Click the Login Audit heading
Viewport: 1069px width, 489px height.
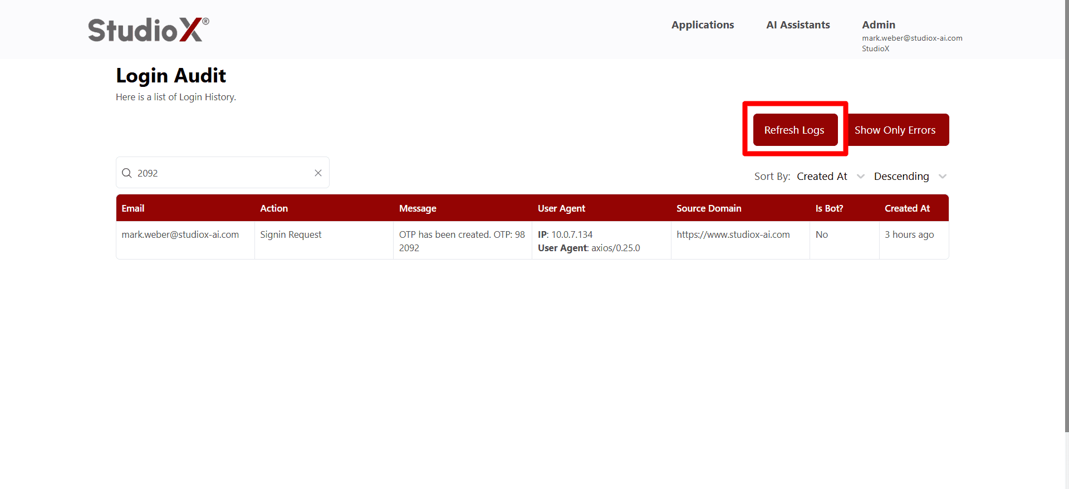pyautogui.click(x=171, y=75)
